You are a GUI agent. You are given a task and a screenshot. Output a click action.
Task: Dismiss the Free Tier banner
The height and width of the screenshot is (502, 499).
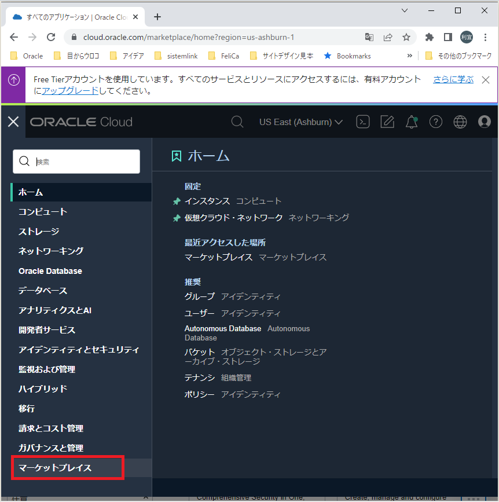[486, 80]
